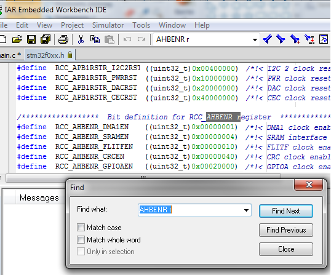Image resolution: width=331 pixels, height=275 pixels.
Task: Print the document via the printer icon
Action: 63,39
